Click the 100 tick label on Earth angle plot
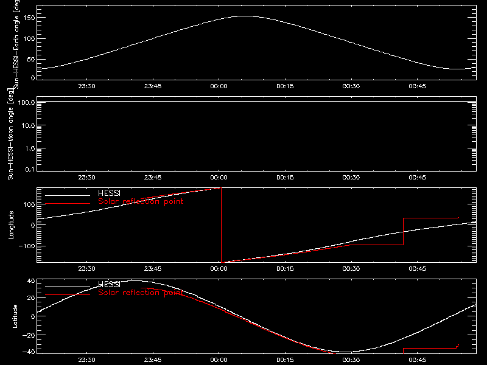 click(x=29, y=39)
